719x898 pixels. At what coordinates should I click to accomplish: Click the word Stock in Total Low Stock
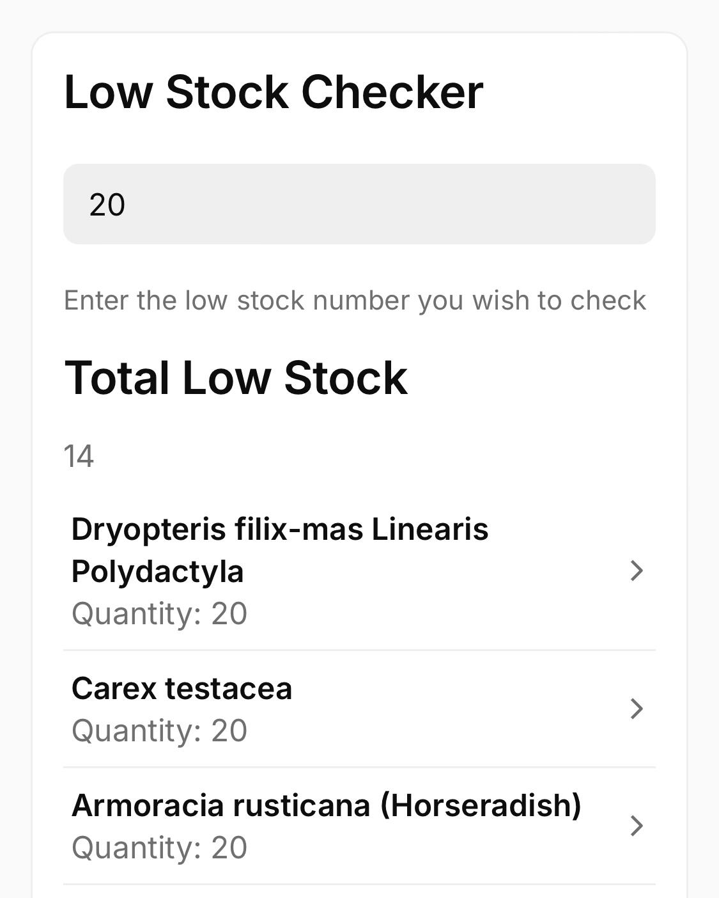(345, 378)
